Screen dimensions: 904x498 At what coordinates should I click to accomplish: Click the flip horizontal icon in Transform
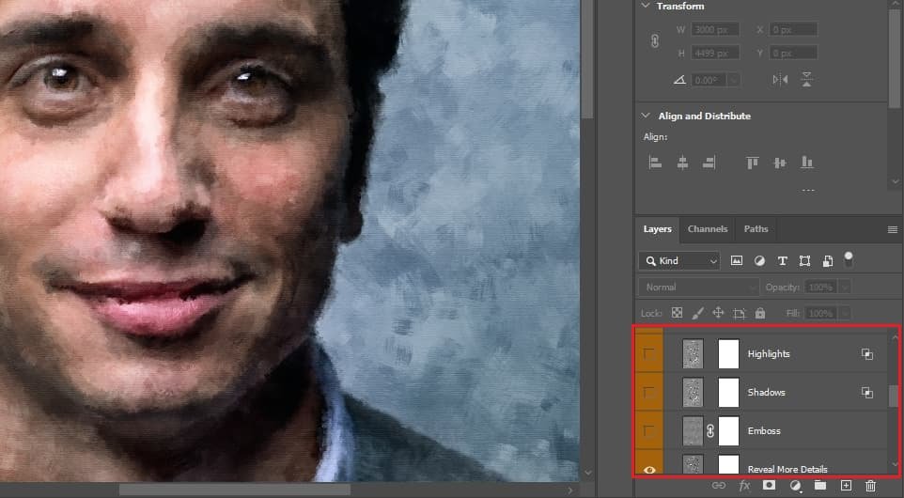pos(780,79)
